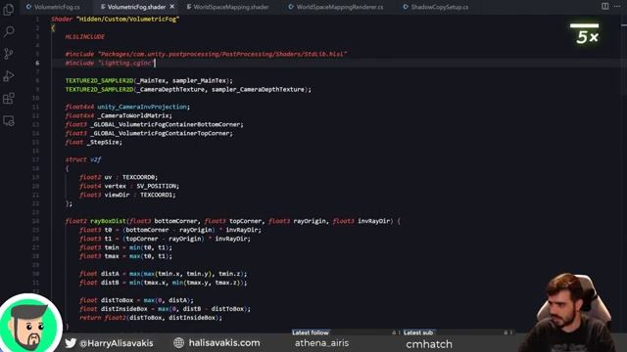Open the editor More Actions menu
The width and height of the screenshot is (627, 352).
617,6
